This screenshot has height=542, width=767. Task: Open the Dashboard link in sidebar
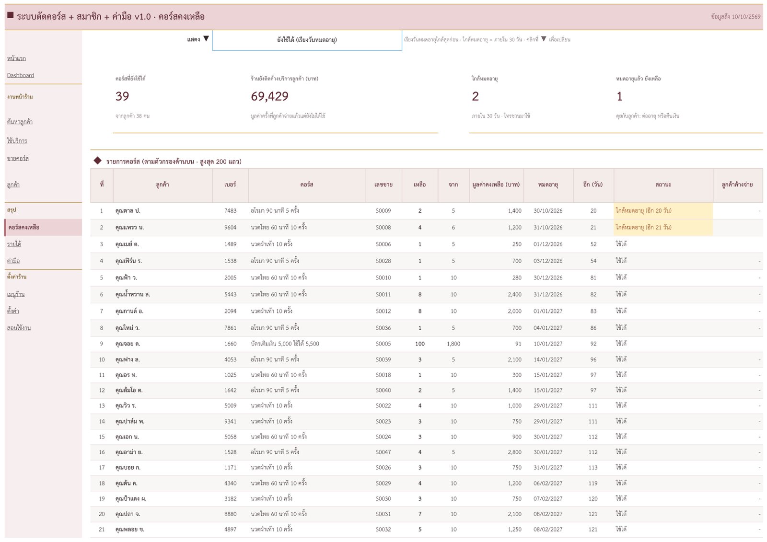click(21, 75)
